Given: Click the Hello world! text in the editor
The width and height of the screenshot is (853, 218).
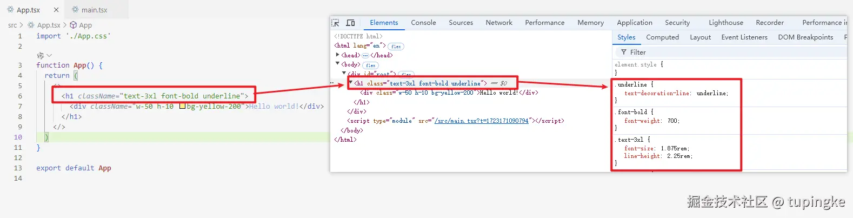Looking at the screenshot, I should click(x=274, y=106).
